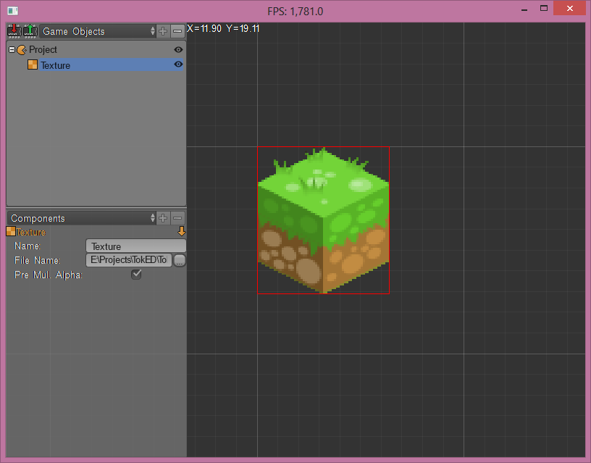Image resolution: width=591 pixels, height=463 pixels.
Task: Browse for file with ellipsis button
Action: (x=180, y=260)
